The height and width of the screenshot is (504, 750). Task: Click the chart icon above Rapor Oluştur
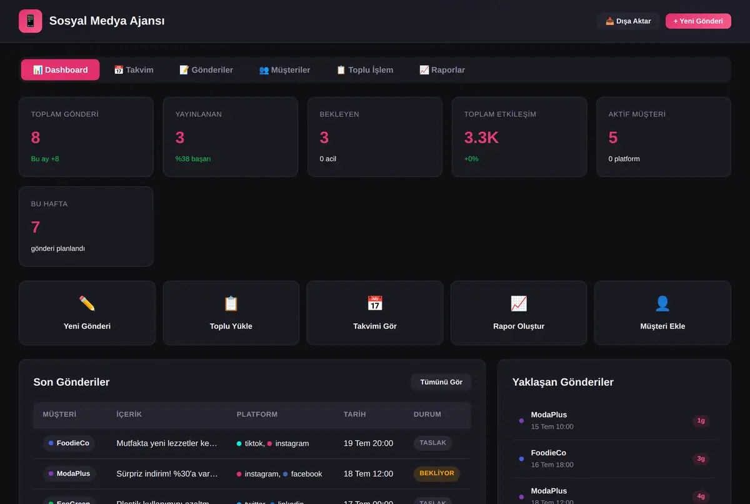pos(519,303)
